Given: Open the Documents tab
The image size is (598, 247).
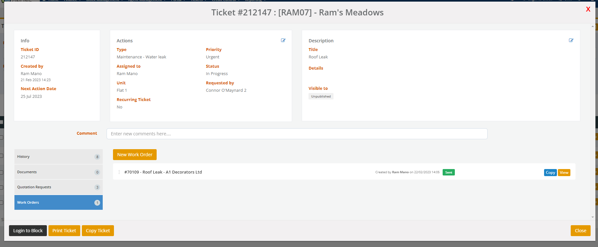Looking at the screenshot, I should 58,172.
